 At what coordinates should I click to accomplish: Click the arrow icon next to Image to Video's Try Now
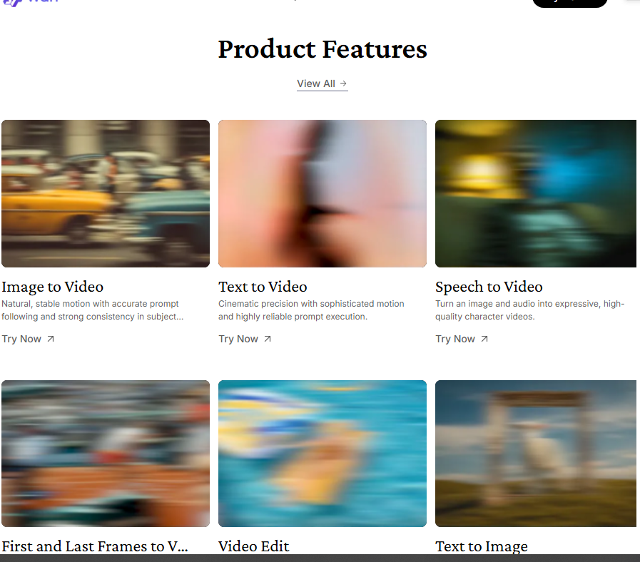51,339
